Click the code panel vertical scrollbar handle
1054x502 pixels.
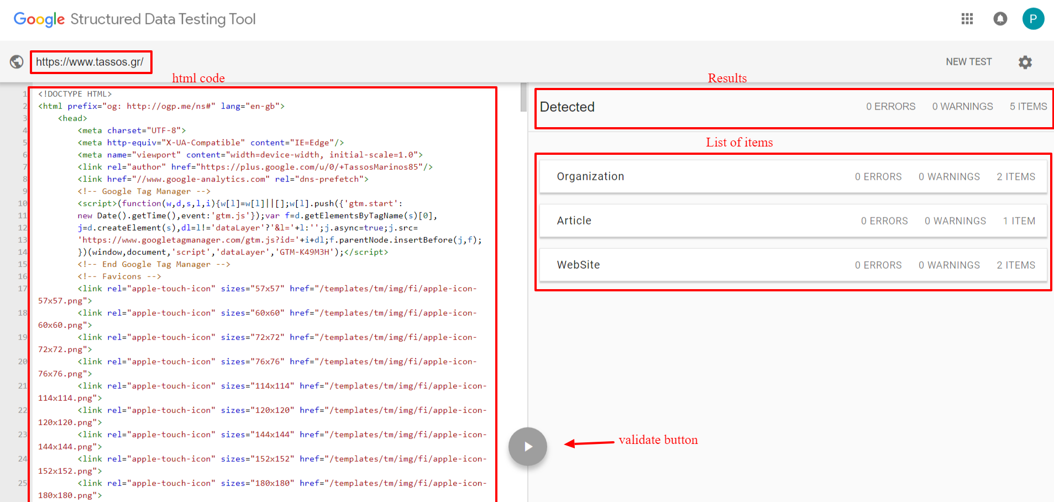(x=523, y=97)
